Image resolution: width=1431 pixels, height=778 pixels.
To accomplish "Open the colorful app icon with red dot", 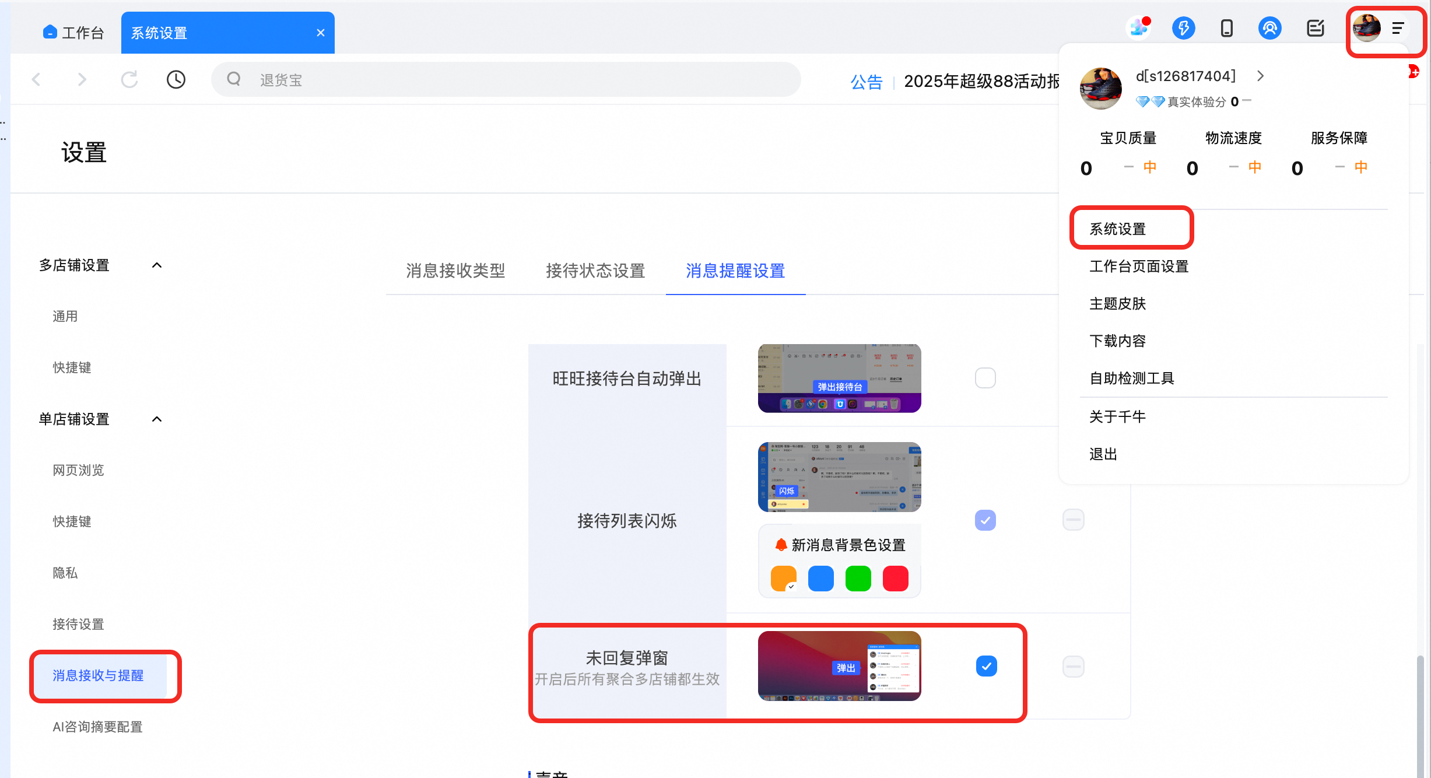I will (1139, 27).
